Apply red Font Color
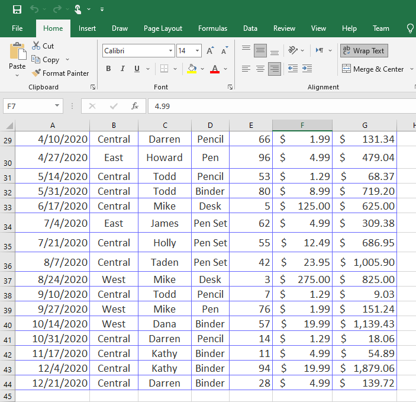 point(215,69)
